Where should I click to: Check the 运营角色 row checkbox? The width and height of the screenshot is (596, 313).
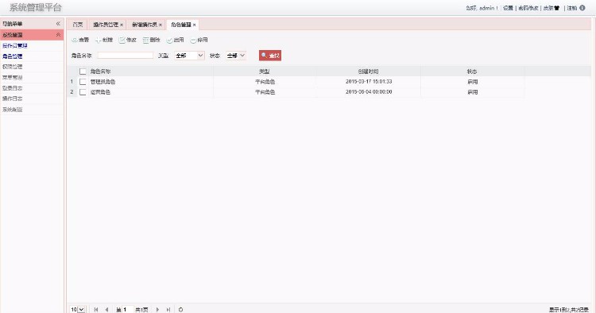(83, 92)
